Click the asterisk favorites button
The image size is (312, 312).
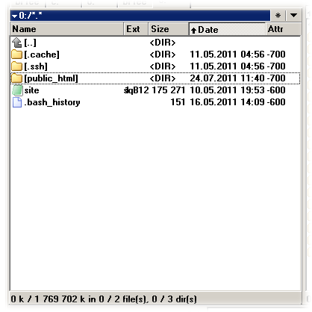pyautogui.click(x=278, y=16)
